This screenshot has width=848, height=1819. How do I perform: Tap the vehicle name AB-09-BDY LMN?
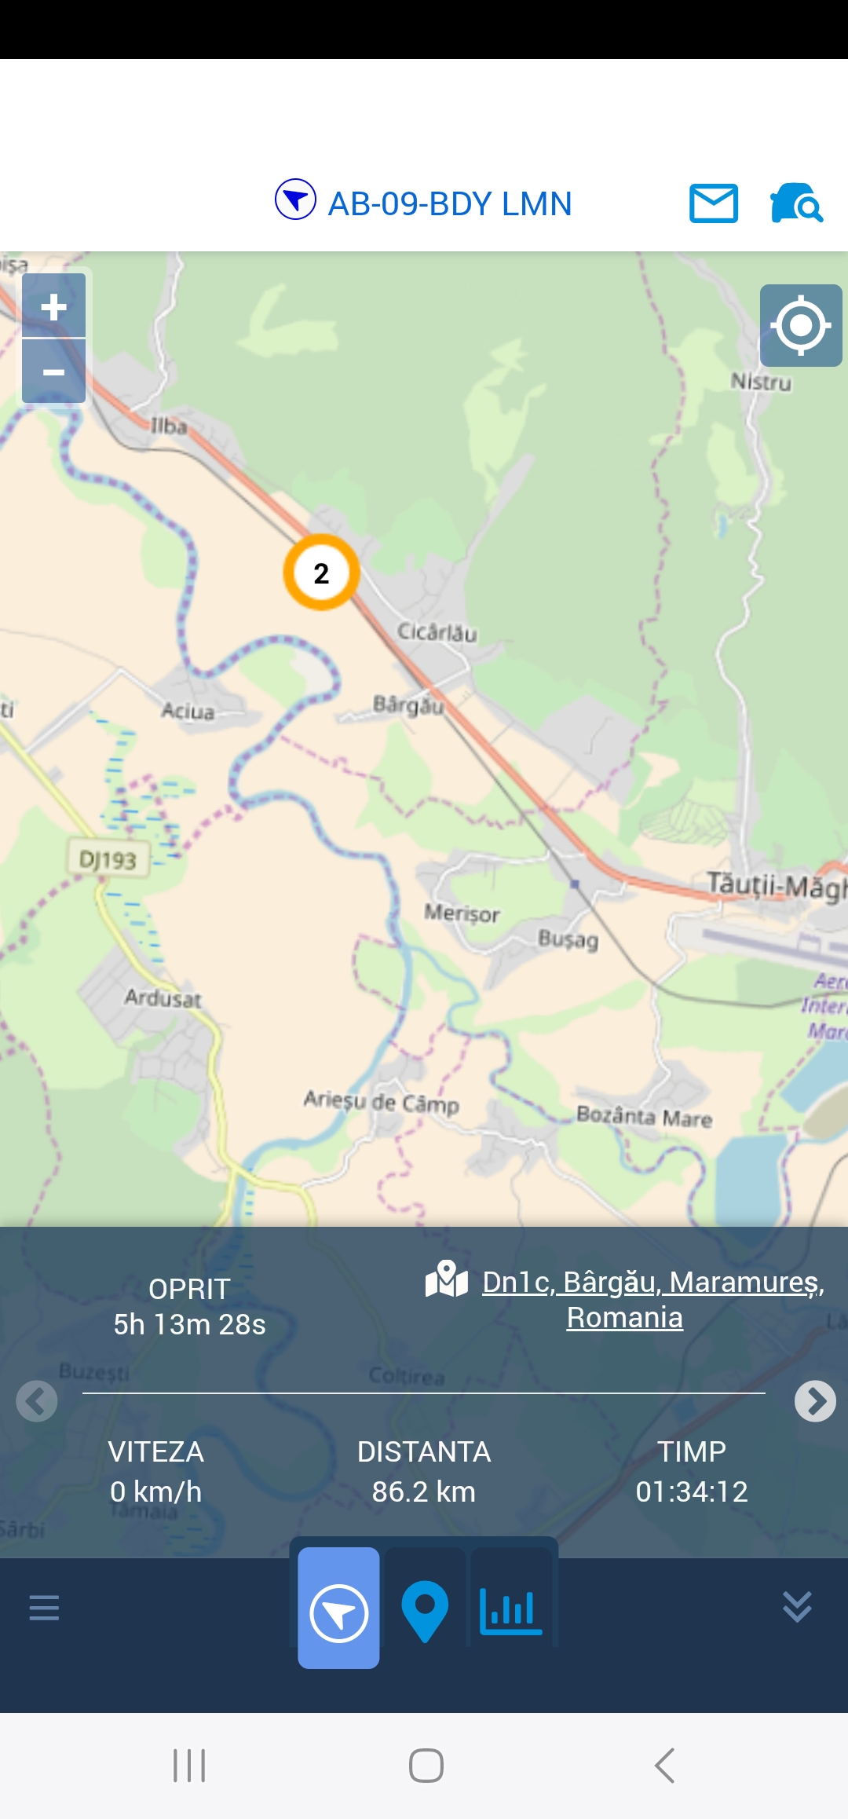click(450, 203)
